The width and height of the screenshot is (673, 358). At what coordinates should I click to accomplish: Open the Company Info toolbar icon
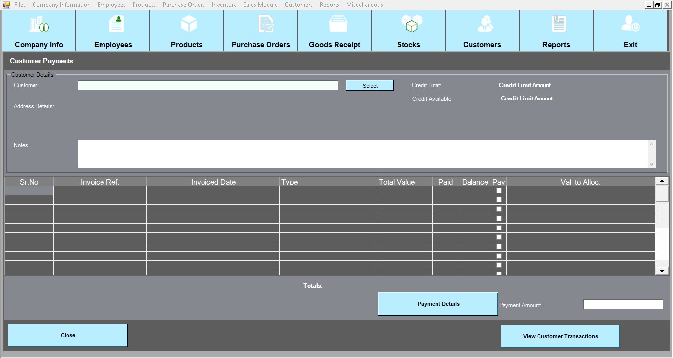(39, 25)
